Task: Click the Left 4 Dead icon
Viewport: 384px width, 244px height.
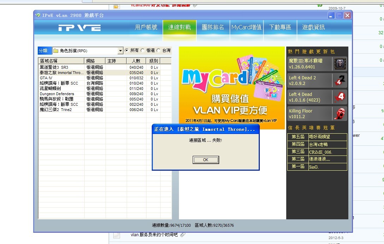Action: pyautogui.click(x=340, y=97)
